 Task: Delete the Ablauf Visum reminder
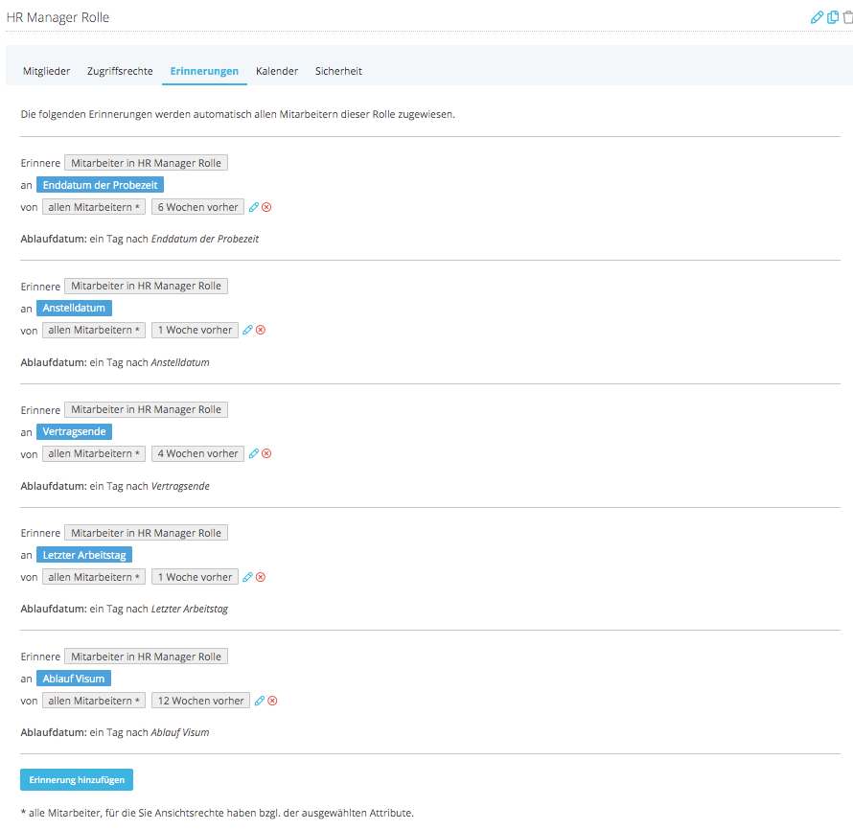[x=272, y=701]
